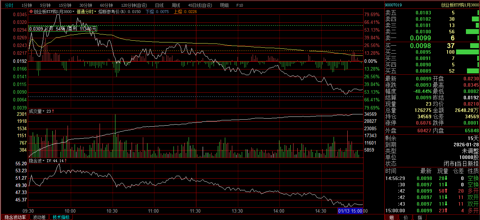The height and width of the screenshot is (220, 480).
Task: Expand the 普通分时 chart type dropdown
Action: (95, 12)
